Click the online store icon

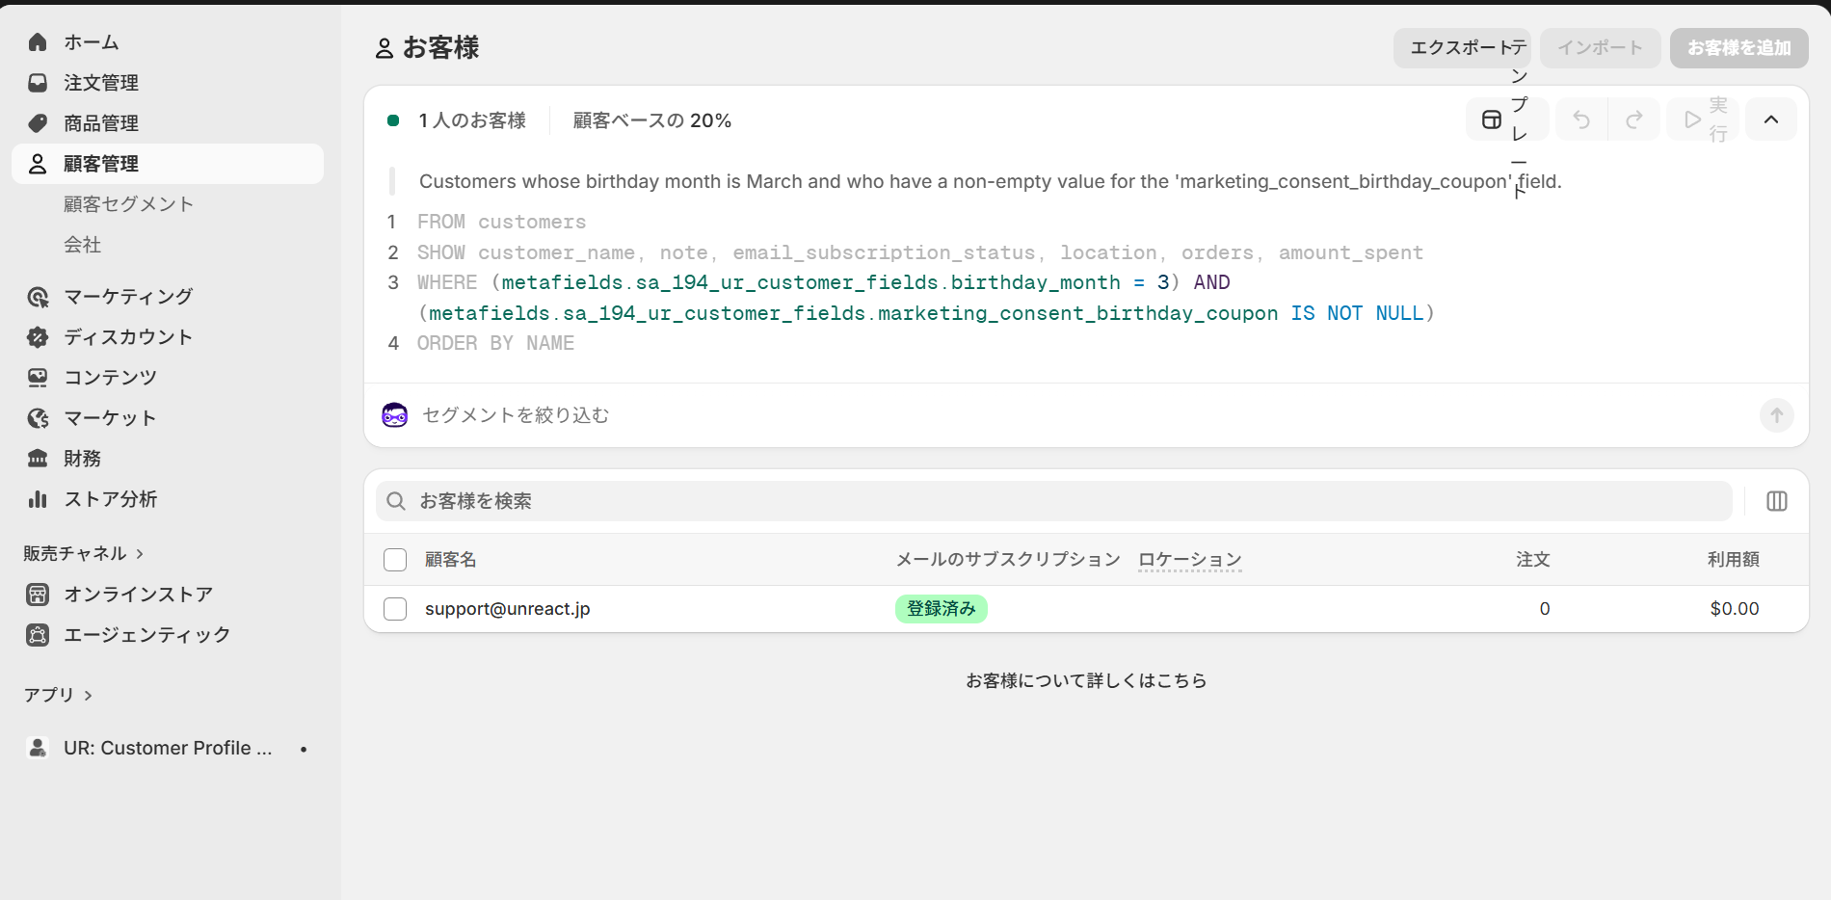[38, 595]
